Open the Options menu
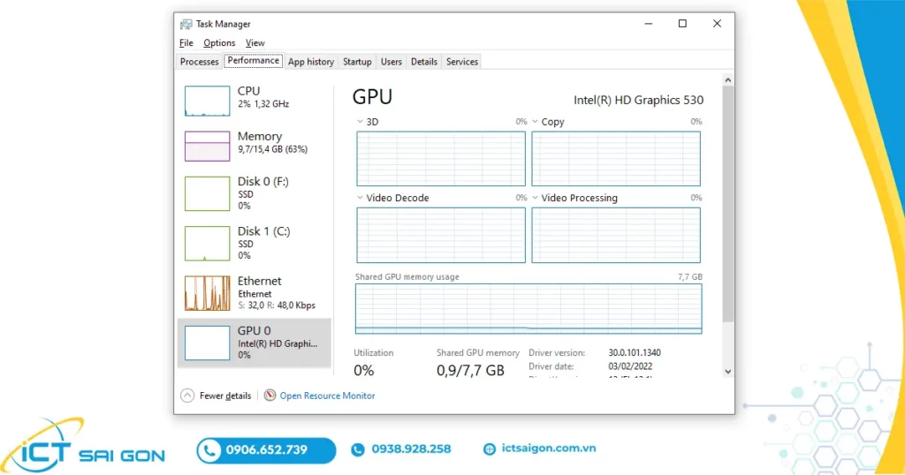The width and height of the screenshot is (905, 475). [x=219, y=42]
